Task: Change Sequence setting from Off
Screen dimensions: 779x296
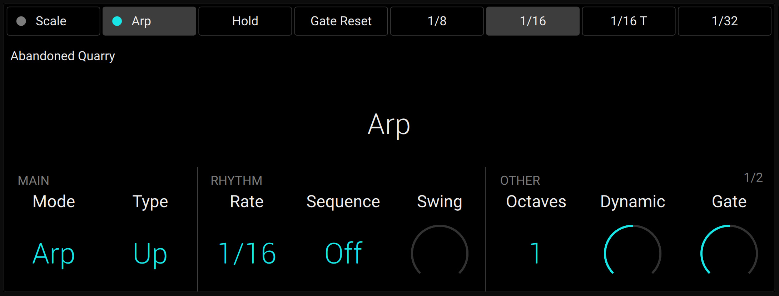Action: (x=342, y=253)
